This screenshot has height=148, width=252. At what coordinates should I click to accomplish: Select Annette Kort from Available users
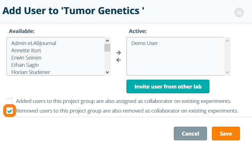tap(26, 50)
